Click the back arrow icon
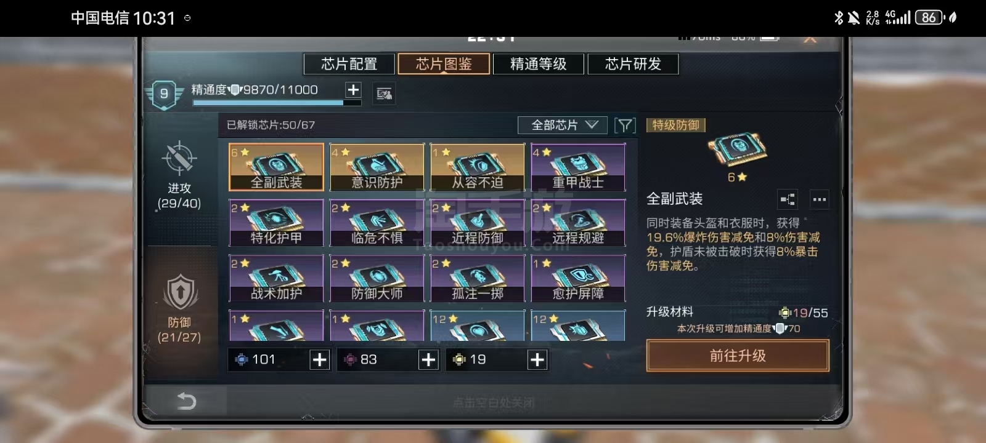 point(186,401)
